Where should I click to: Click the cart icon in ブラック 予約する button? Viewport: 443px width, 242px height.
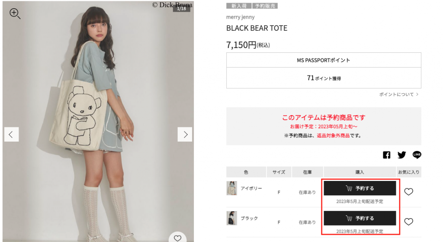tap(349, 218)
